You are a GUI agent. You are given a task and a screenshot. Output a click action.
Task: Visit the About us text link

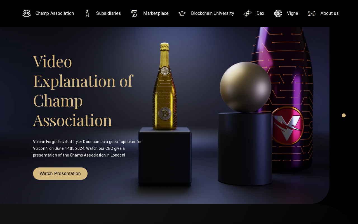(329, 13)
